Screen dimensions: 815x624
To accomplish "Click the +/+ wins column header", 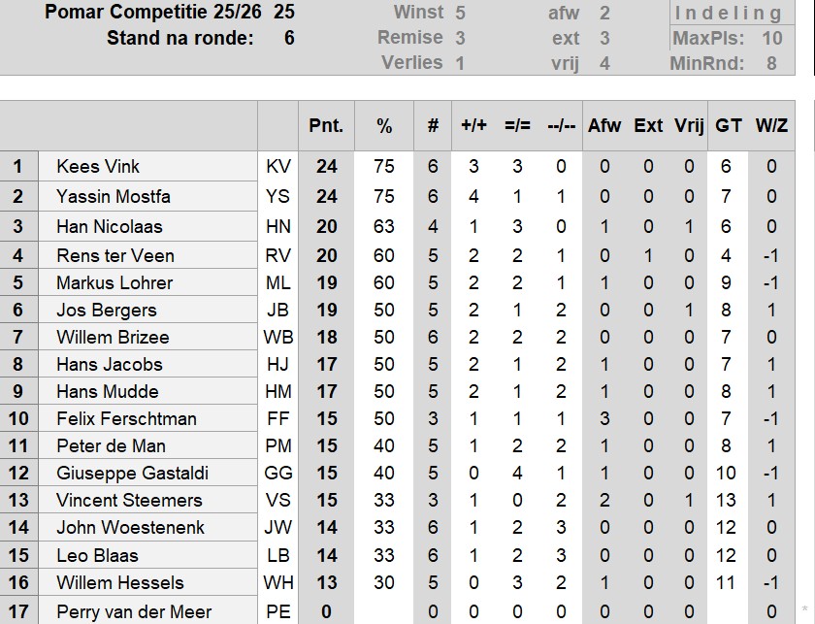I will [x=473, y=125].
